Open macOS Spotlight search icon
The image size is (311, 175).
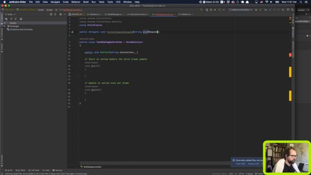pyautogui.click(x=301, y=2)
